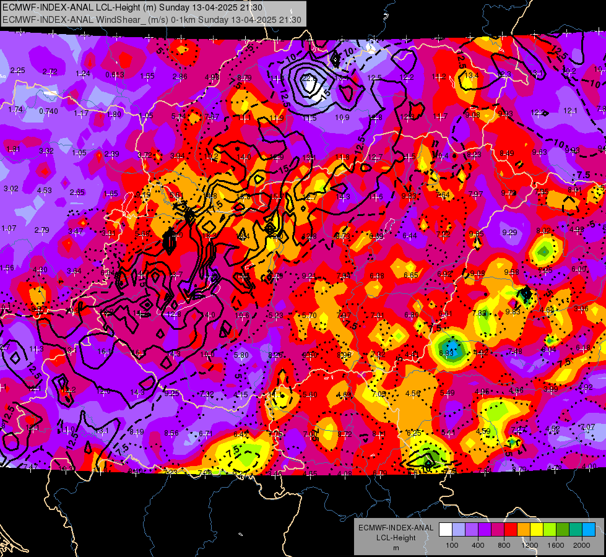
Task: Select the legend tick label '1600'
Action: point(556,545)
